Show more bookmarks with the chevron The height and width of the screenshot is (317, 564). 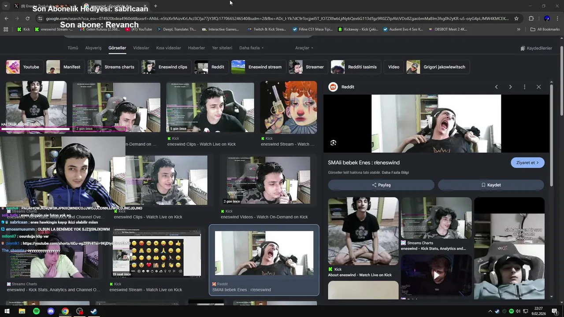click(519, 29)
